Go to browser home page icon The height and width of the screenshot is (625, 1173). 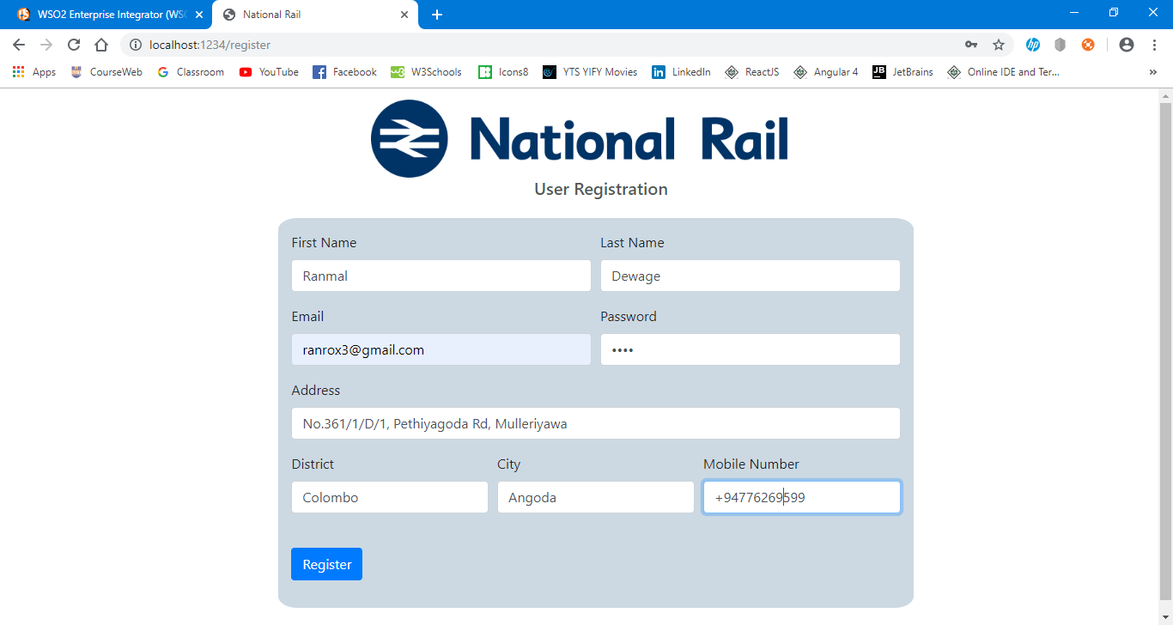point(101,45)
